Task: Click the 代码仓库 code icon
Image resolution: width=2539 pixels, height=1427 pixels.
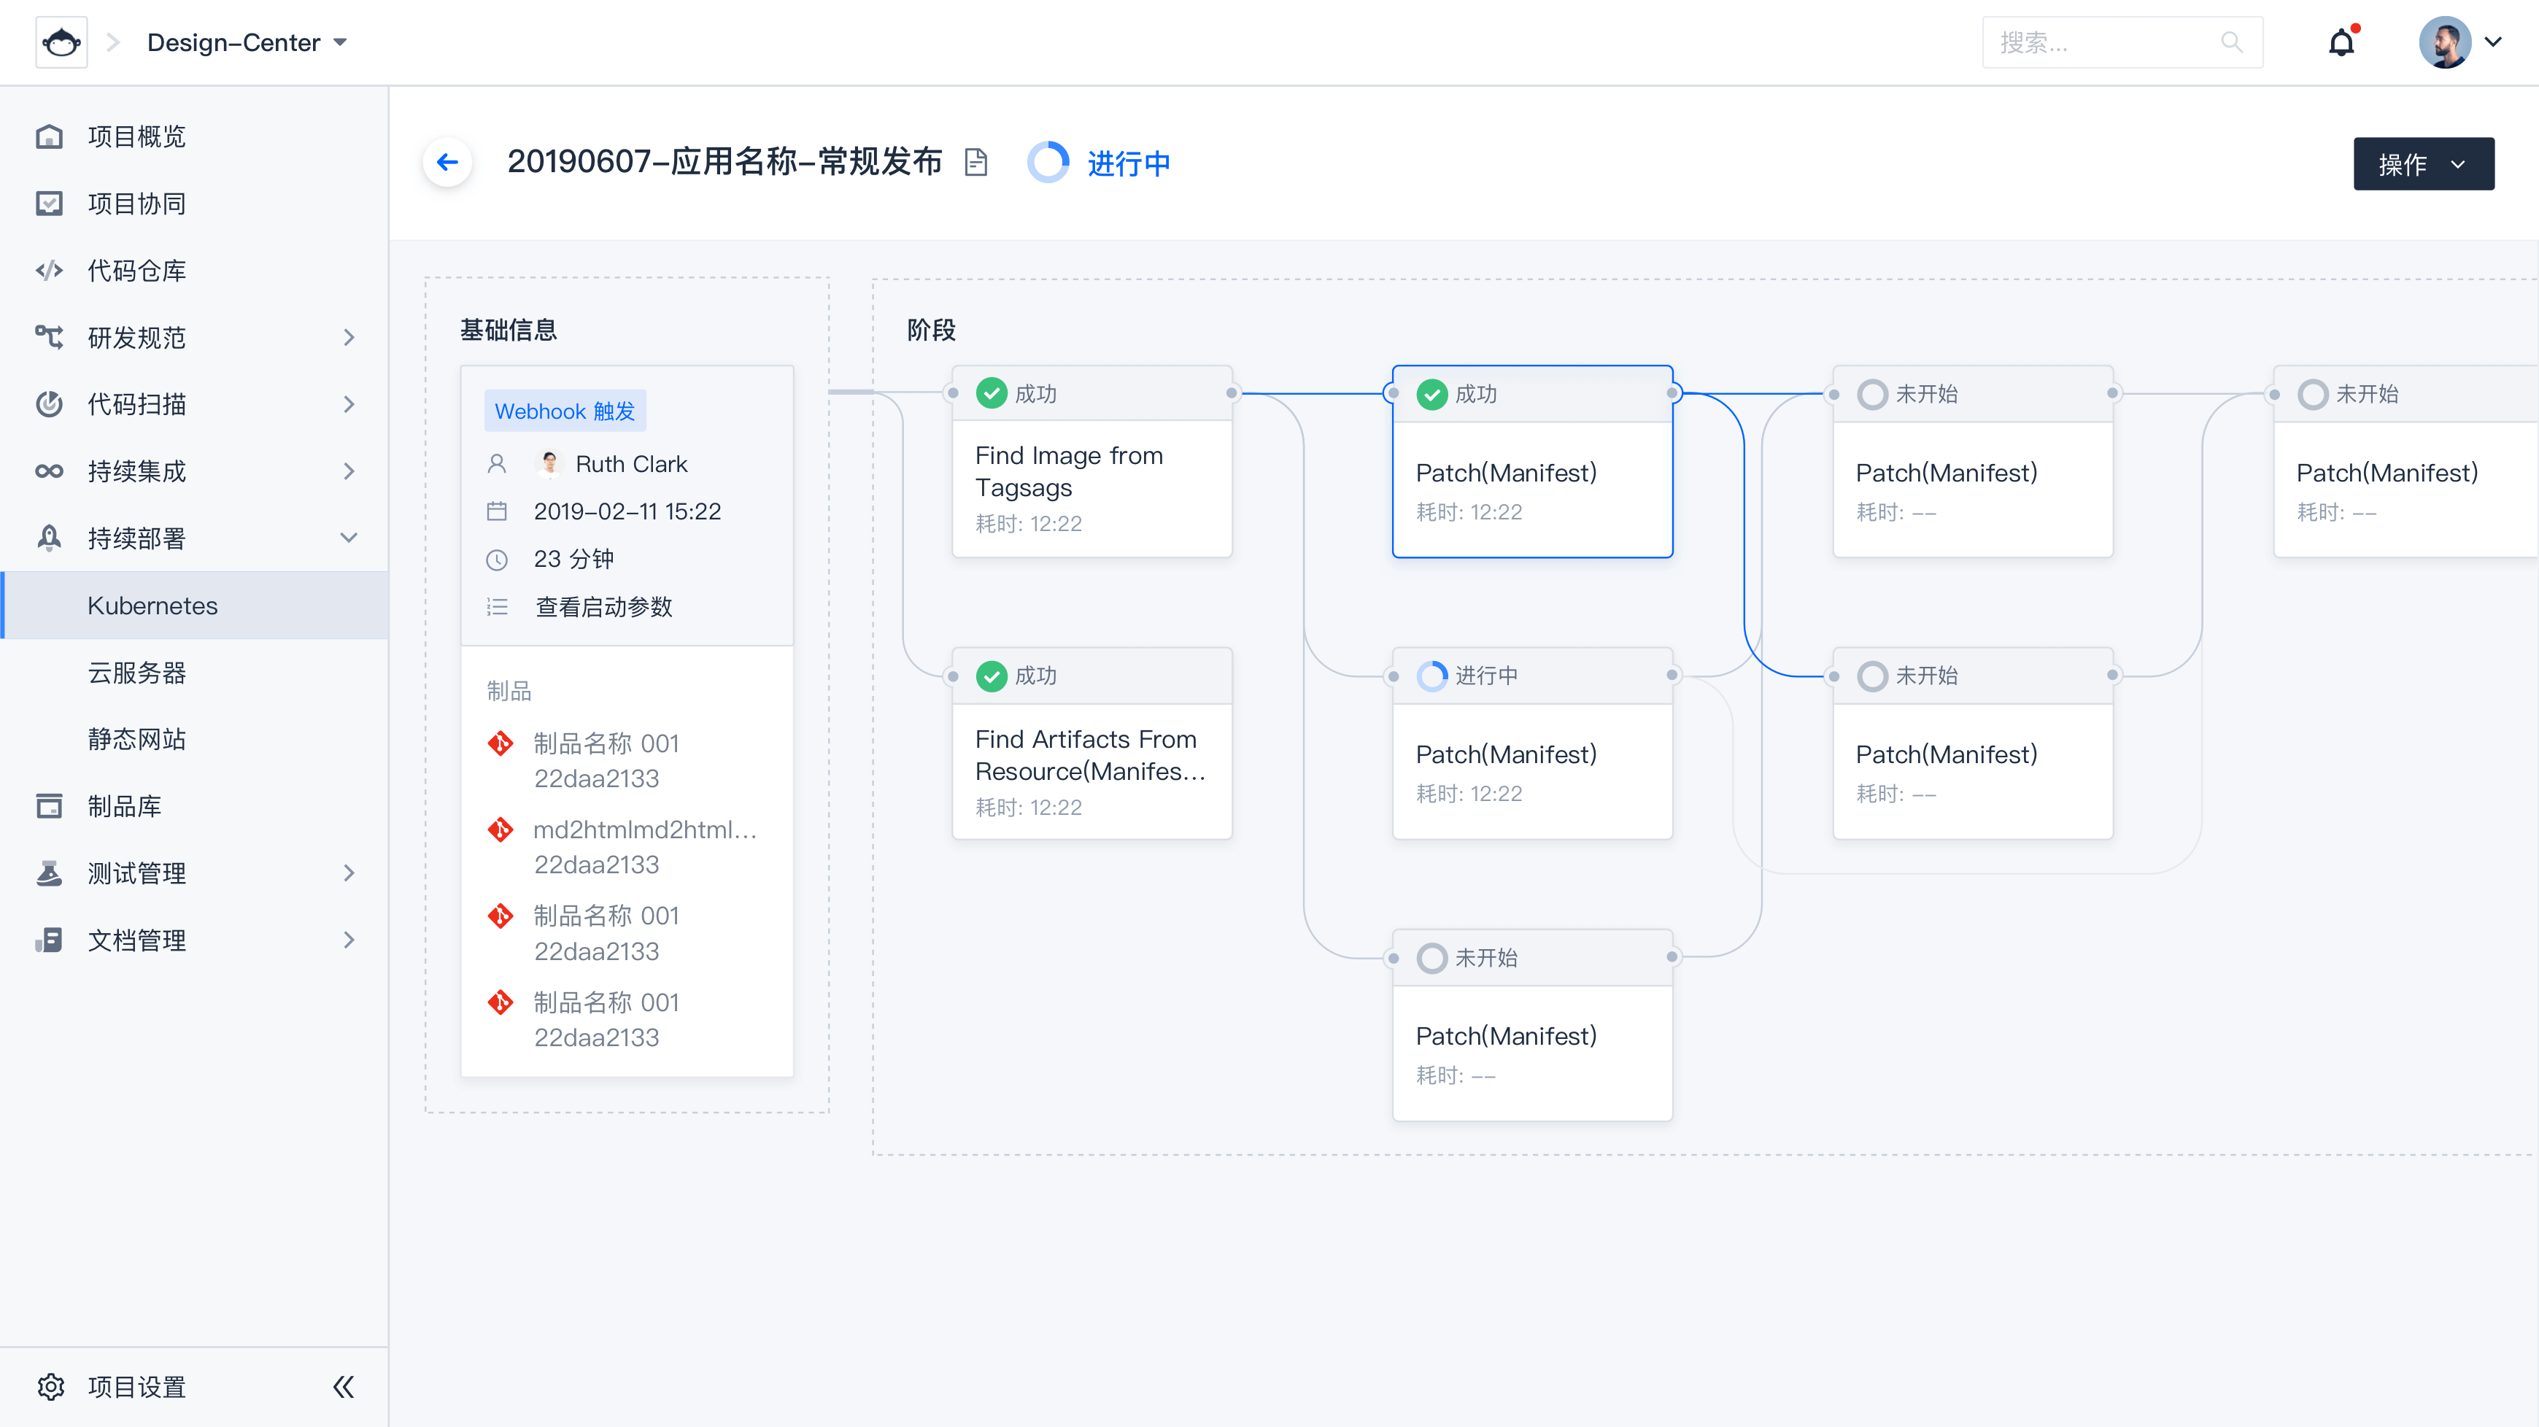Action: (50, 270)
